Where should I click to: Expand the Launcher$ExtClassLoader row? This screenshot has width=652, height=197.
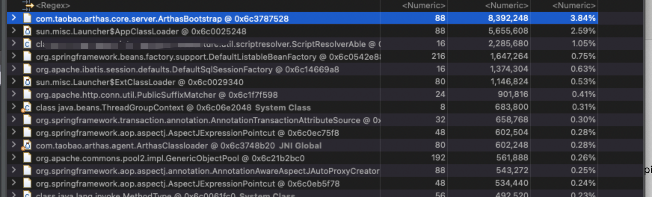[14, 81]
